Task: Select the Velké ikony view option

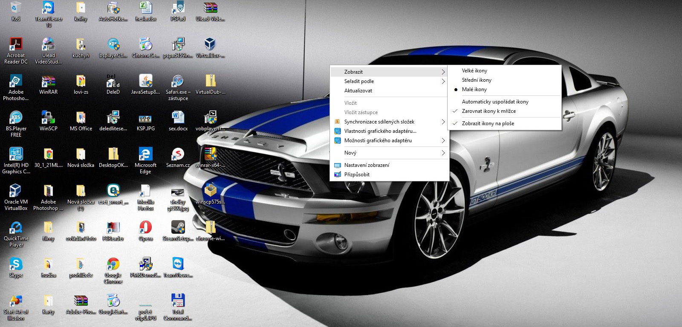Action: 474,71
